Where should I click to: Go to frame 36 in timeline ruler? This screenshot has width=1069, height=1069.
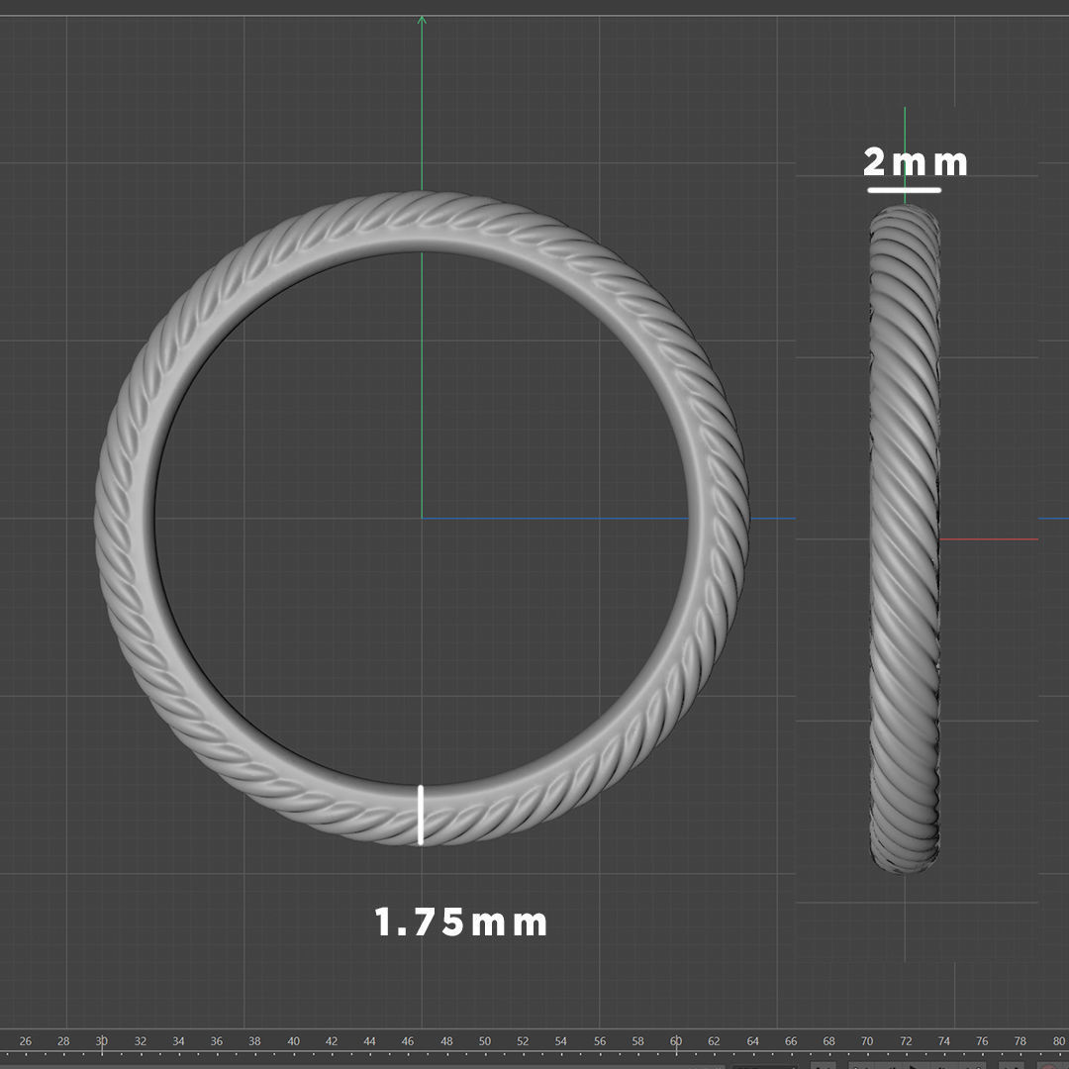point(217,1041)
